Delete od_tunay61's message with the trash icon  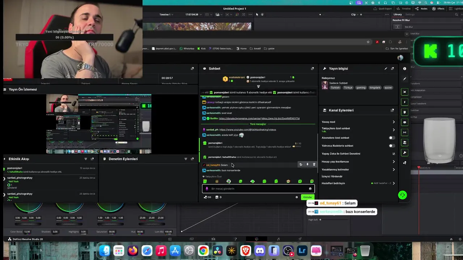point(314,165)
